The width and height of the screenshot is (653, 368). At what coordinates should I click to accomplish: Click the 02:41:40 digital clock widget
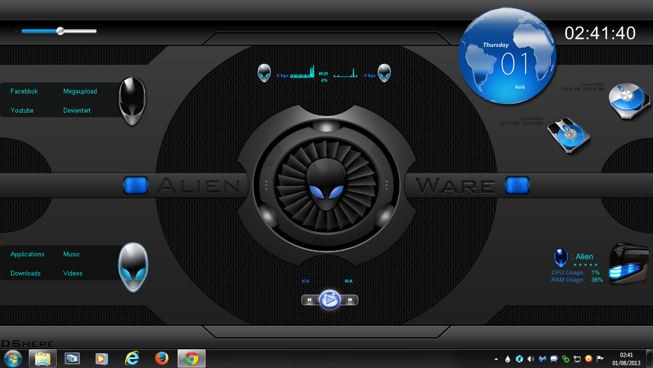pyautogui.click(x=600, y=33)
